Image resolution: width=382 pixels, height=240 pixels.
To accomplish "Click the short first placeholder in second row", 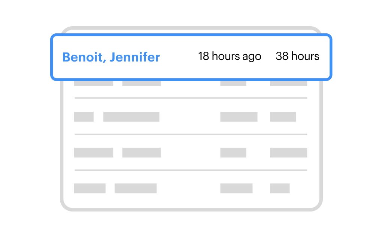I will coord(84,117).
